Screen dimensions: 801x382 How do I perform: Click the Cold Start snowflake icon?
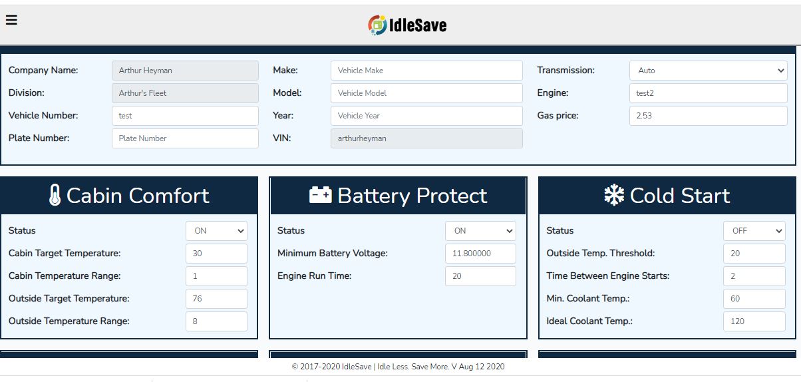point(613,196)
